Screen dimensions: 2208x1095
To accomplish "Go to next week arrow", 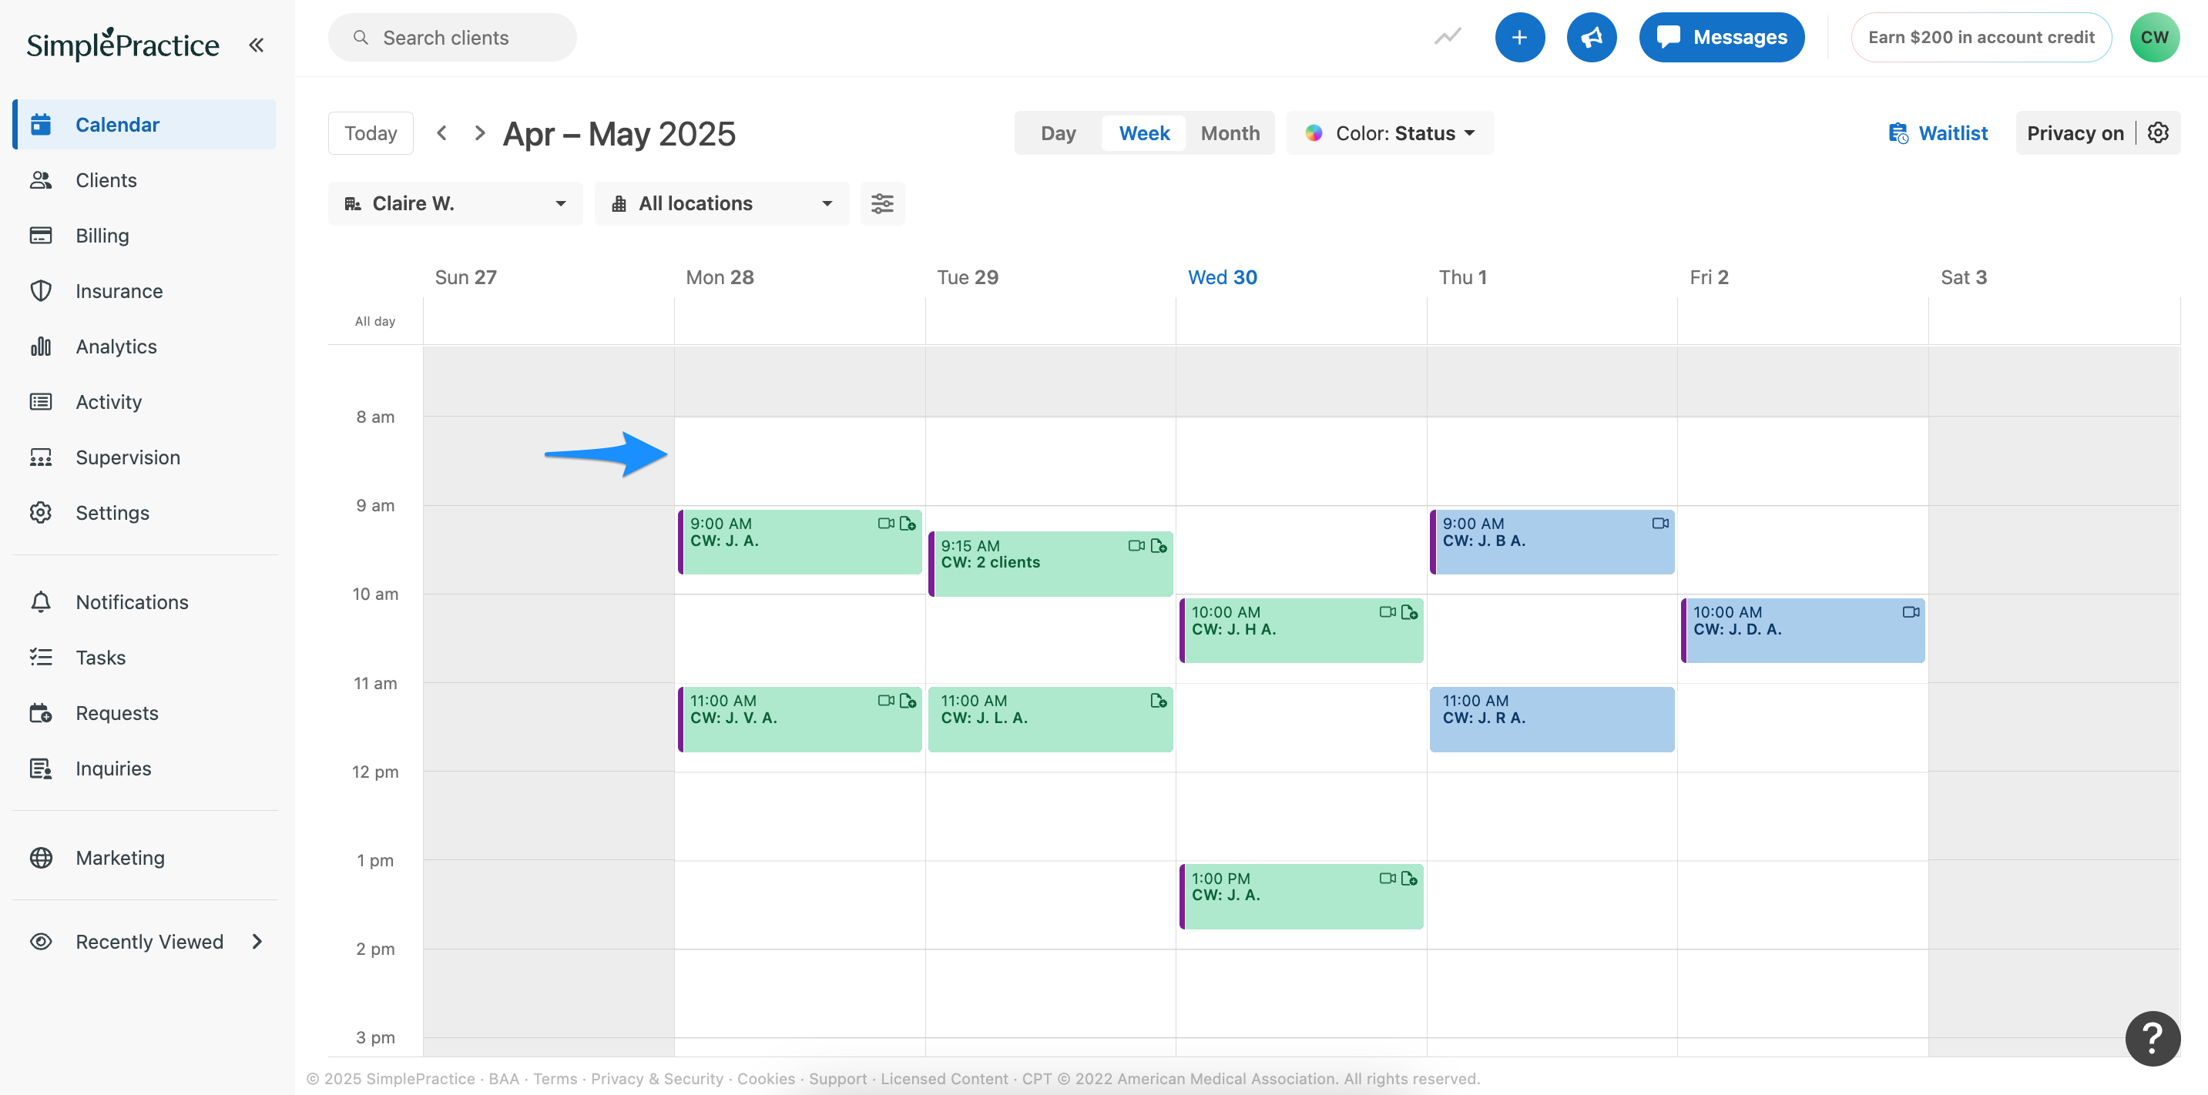I will (x=480, y=132).
